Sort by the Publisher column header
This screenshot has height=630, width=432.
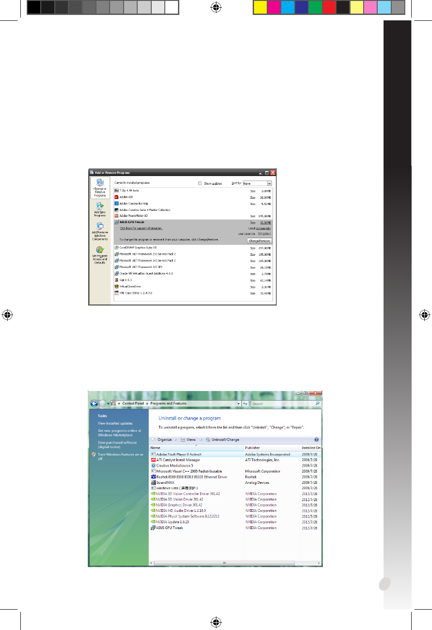pyautogui.click(x=272, y=448)
